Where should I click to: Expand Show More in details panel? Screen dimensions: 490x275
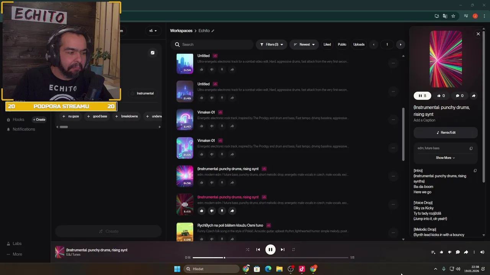click(x=445, y=158)
